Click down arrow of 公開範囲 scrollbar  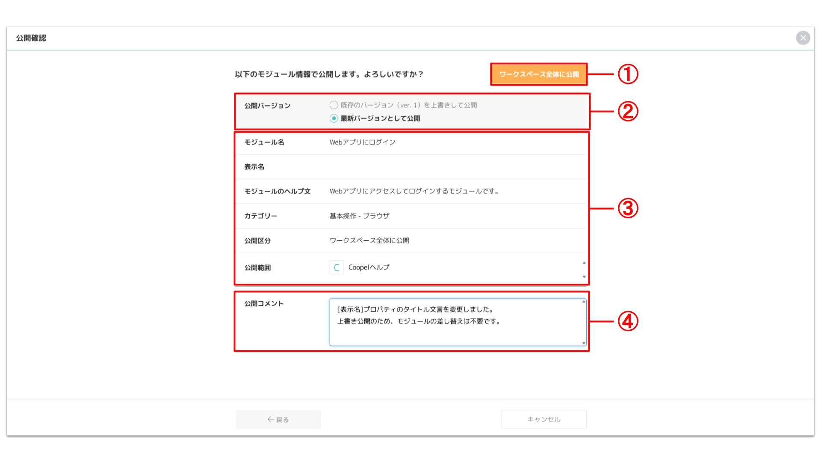[584, 277]
